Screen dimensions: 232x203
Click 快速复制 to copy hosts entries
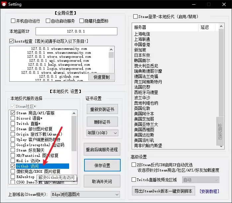click(x=101, y=77)
